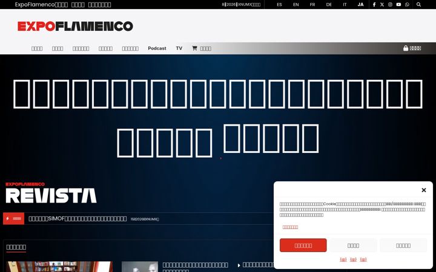Close the cookie consent dialog
Screen dimensions: 436x272
click(x=423, y=190)
